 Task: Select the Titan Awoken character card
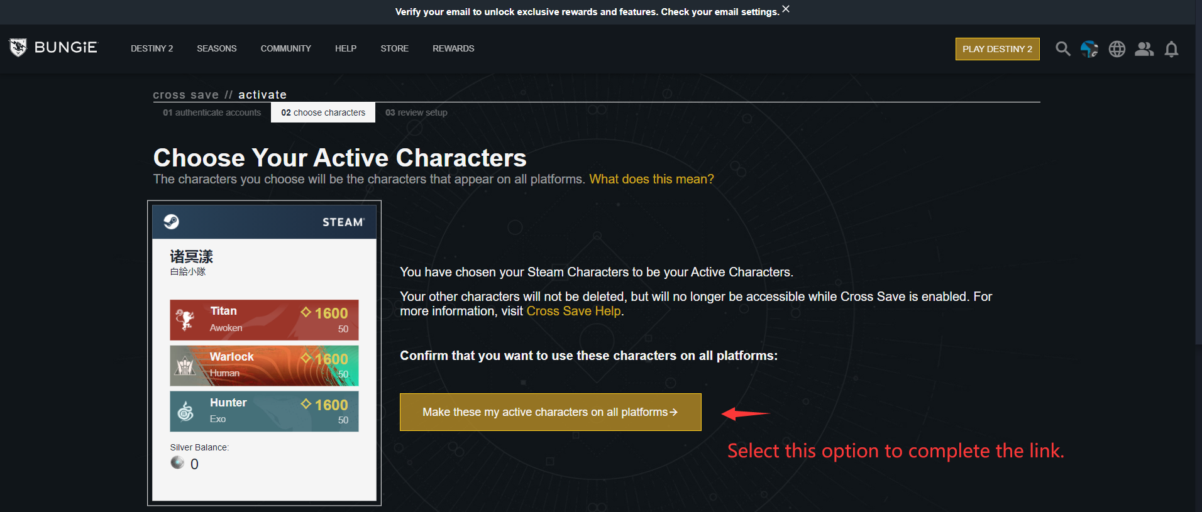264,320
